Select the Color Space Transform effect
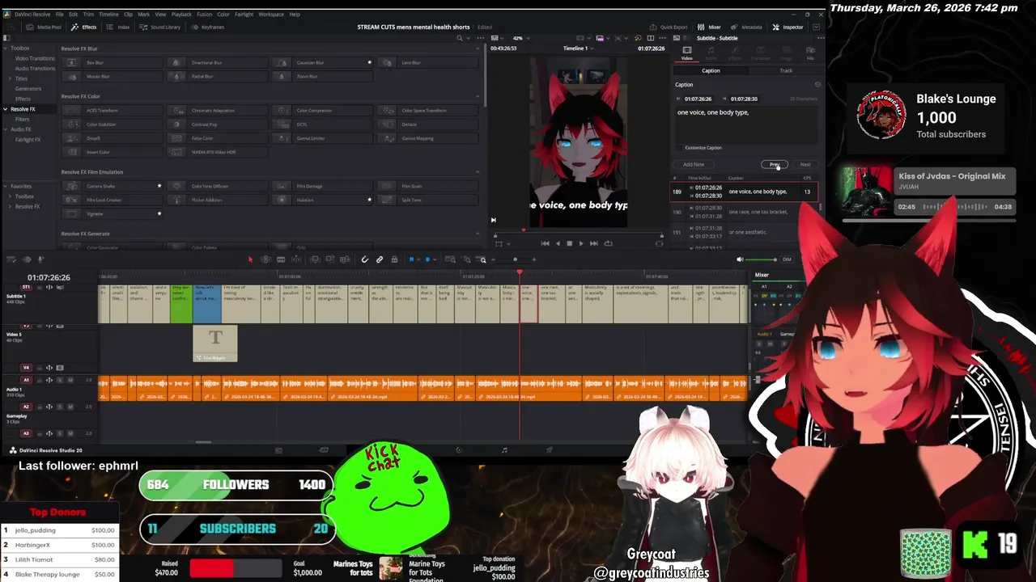The image size is (1036, 582). pos(427,111)
